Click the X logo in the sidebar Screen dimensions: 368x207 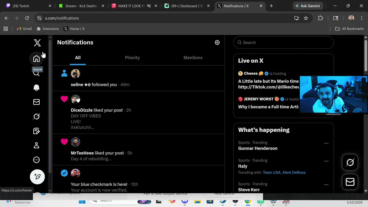click(x=37, y=43)
